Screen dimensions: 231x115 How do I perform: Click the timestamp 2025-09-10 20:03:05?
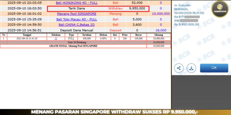coord(25,3)
